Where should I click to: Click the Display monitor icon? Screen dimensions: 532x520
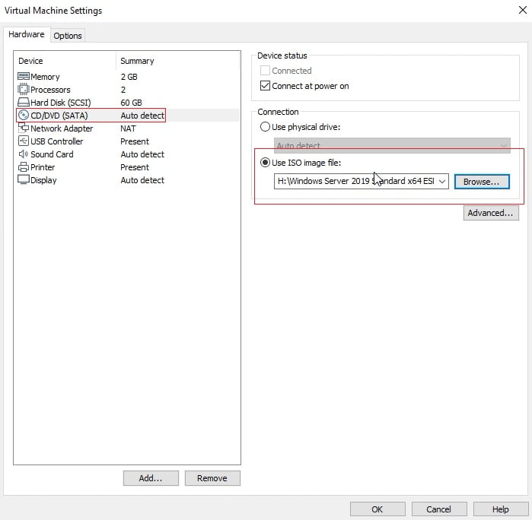coord(24,179)
